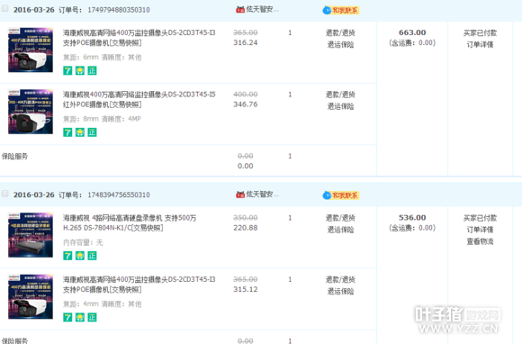This screenshot has height=344, width=522.
Task: Click the yellow shield badge under the DS-7804N-K1/C item
Action: 80,256
